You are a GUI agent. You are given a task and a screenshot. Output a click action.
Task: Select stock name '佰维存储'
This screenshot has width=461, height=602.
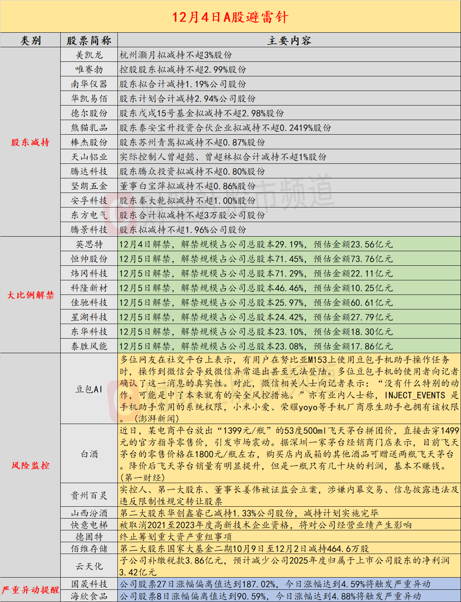(89, 549)
